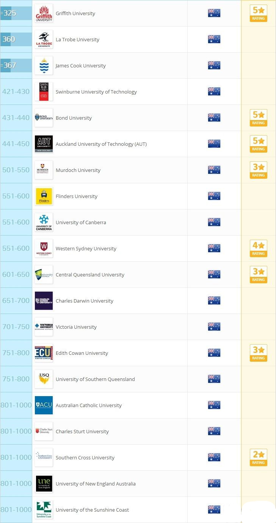Open the Charles Sturt University logo
This screenshot has height=523, width=276.
[x=44, y=431]
